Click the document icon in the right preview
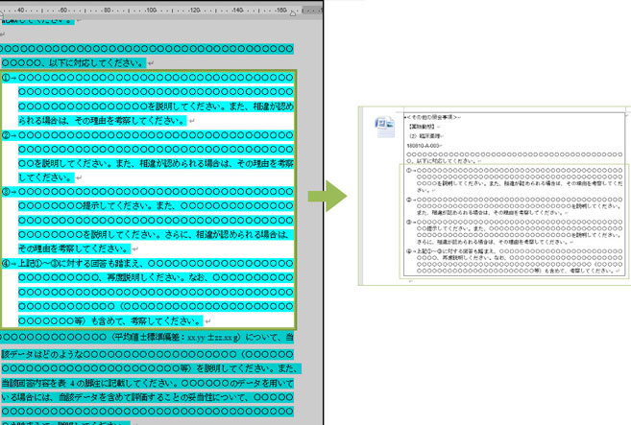Viewport: 631px width, 425px height. coord(382,127)
